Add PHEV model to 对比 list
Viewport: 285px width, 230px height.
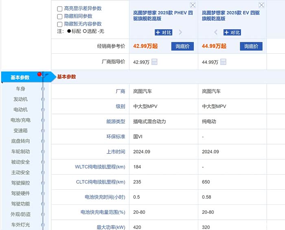164,33
